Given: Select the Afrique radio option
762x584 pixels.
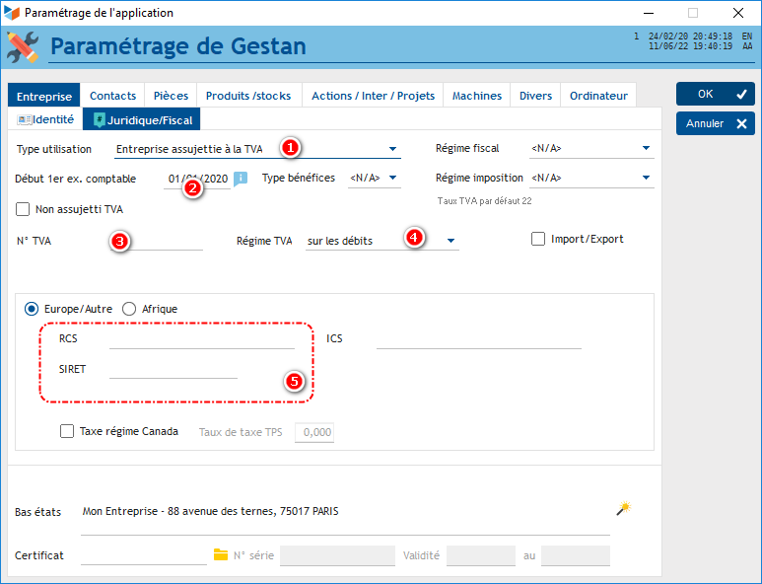Looking at the screenshot, I should pyautogui.click(x=129, y=309).
